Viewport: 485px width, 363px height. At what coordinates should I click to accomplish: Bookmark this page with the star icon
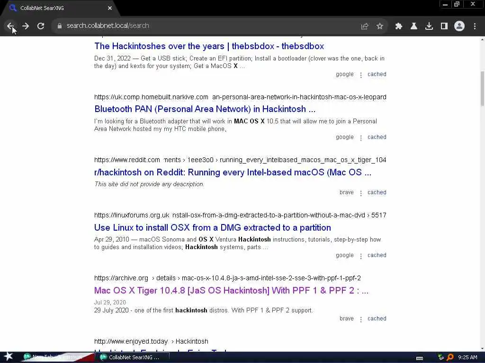click(380, 26)
